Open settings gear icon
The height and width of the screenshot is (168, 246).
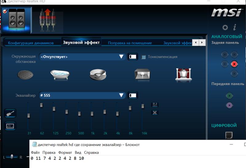pos(225,27)
